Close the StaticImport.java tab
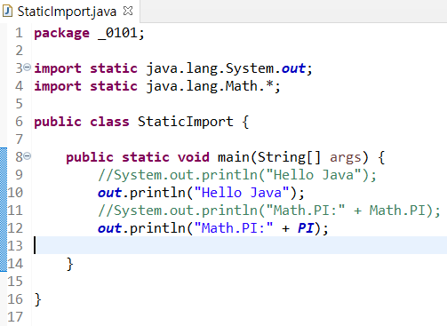This screenshot has width=447, height=326. pos(128,11)
